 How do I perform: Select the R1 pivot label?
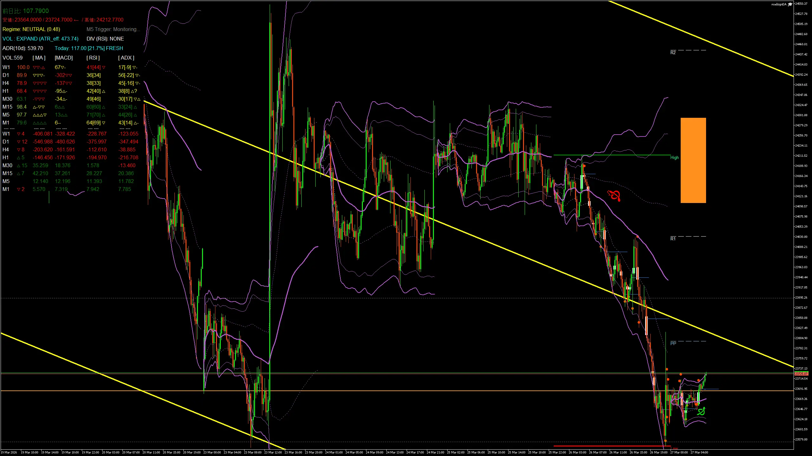pos(673,239)
